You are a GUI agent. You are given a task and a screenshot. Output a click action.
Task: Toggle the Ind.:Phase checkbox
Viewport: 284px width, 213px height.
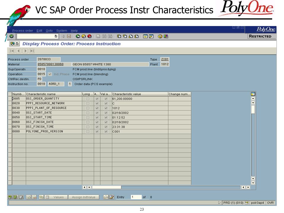pos(50,74)
